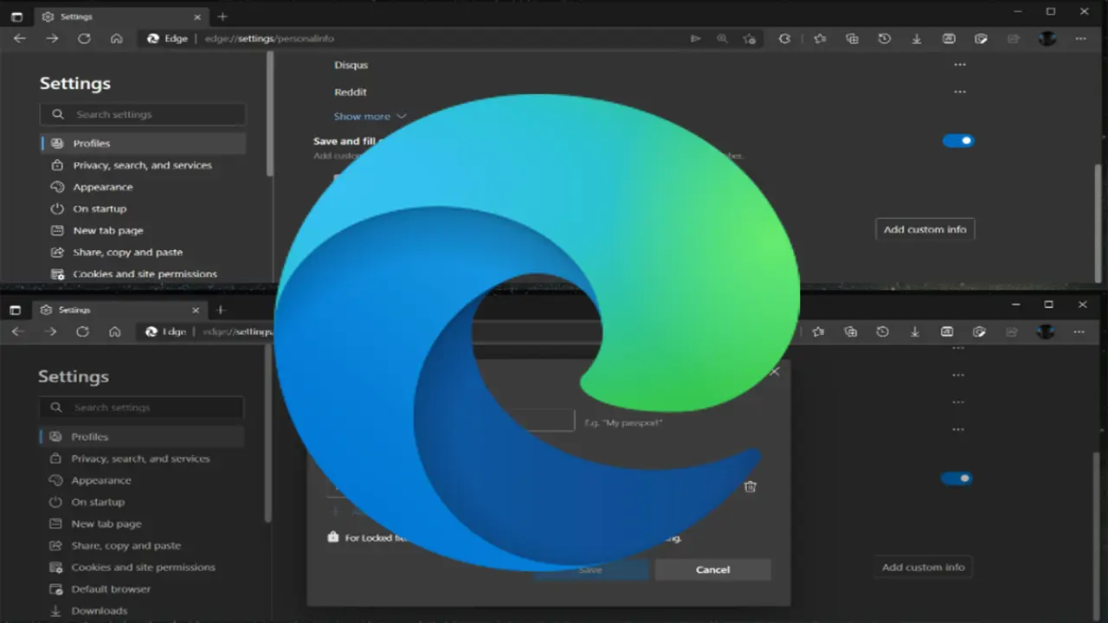
Task: Open History from the upper window toolbar
Action: coord(884,39)
